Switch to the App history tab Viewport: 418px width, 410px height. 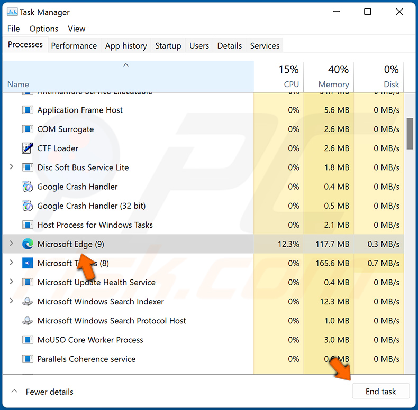click(x=126, y=45)
